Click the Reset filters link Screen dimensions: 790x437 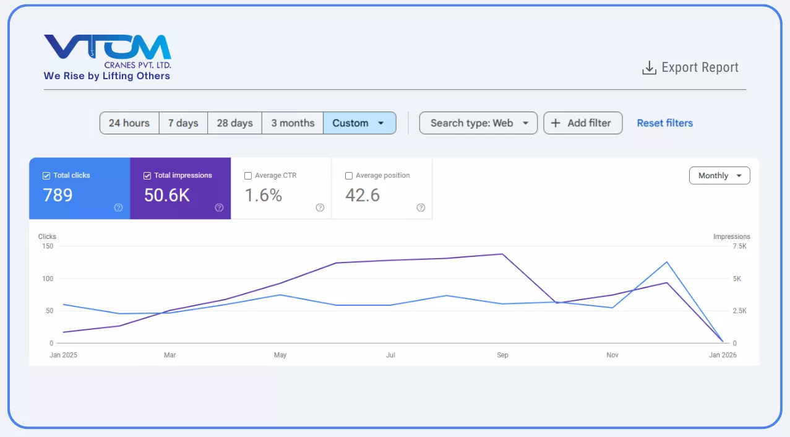[664, 123]
